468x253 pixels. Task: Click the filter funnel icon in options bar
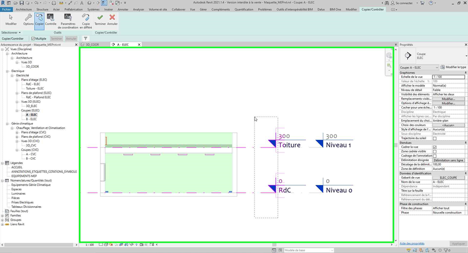point(86,39)
